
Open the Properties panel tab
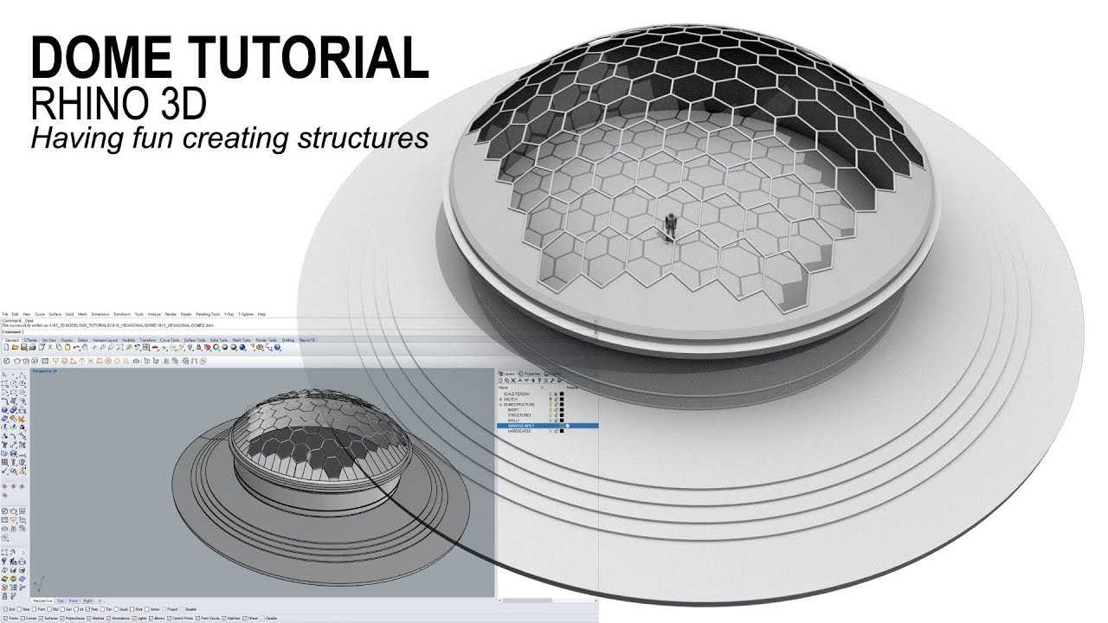pyautogui.click(x=529, y=374)
